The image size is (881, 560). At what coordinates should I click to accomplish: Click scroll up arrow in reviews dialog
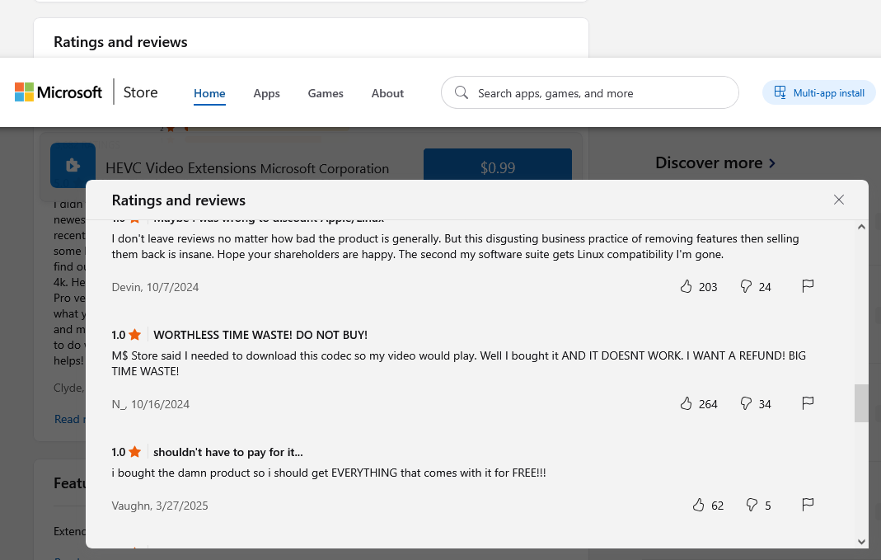point(861,227)
